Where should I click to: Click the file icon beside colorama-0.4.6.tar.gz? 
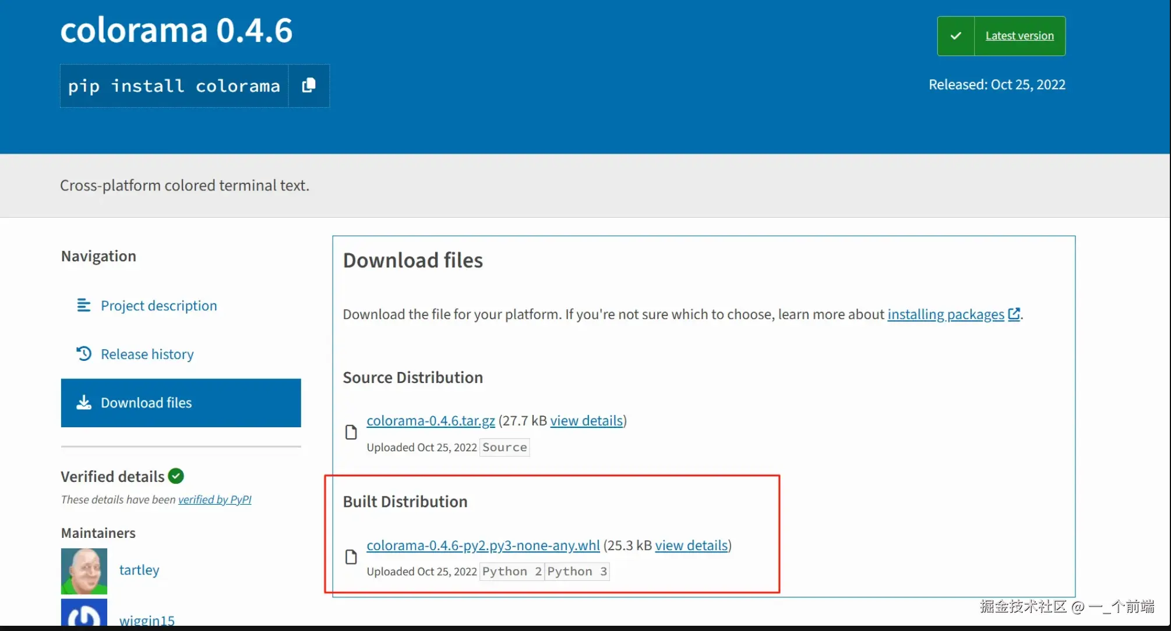pyautogui.click(x=351, y=432)
